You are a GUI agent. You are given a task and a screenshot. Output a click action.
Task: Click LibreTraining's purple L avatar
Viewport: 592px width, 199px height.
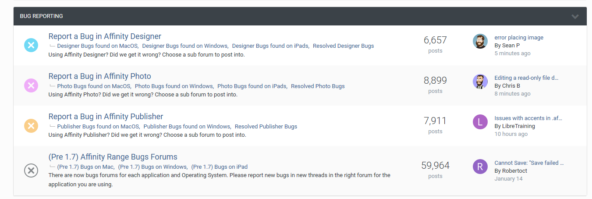click(x=480, y=122)
